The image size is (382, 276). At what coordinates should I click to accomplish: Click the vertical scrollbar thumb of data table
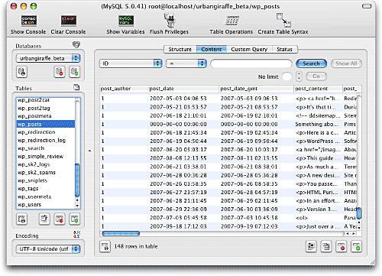pyautogui.click(x=359, y=213)
